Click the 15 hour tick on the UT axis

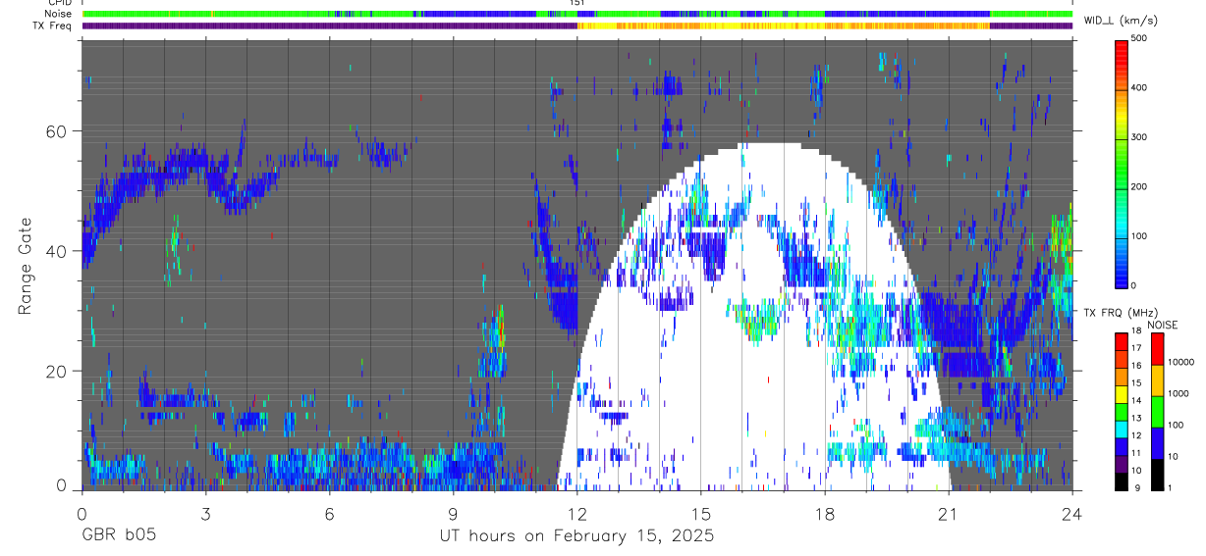701,513
